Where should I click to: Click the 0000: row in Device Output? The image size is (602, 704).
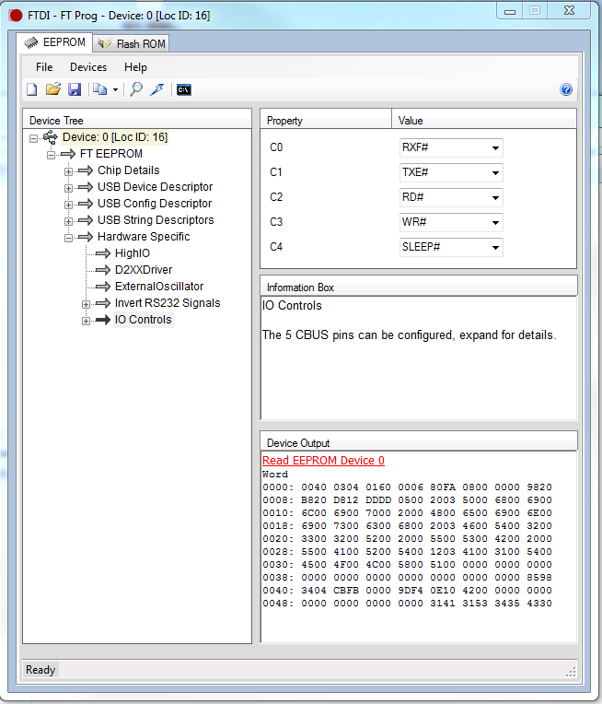click(407, 487)
